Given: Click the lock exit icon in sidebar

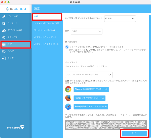Looking at the screenshot, I should pos(4,58).
